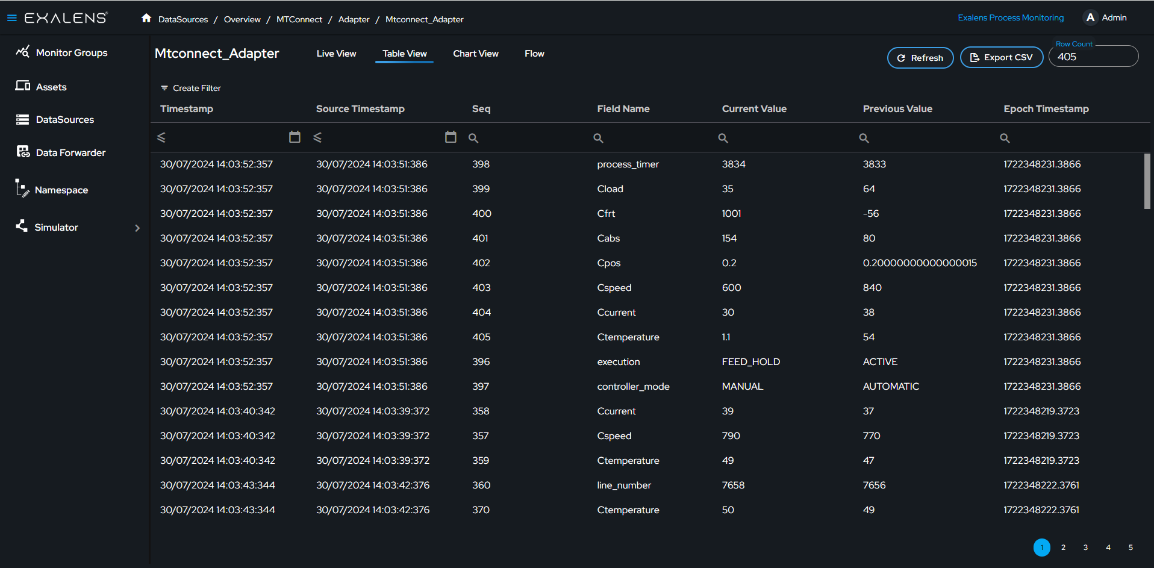Focus the Row Count input field

tap(1093, 57)
